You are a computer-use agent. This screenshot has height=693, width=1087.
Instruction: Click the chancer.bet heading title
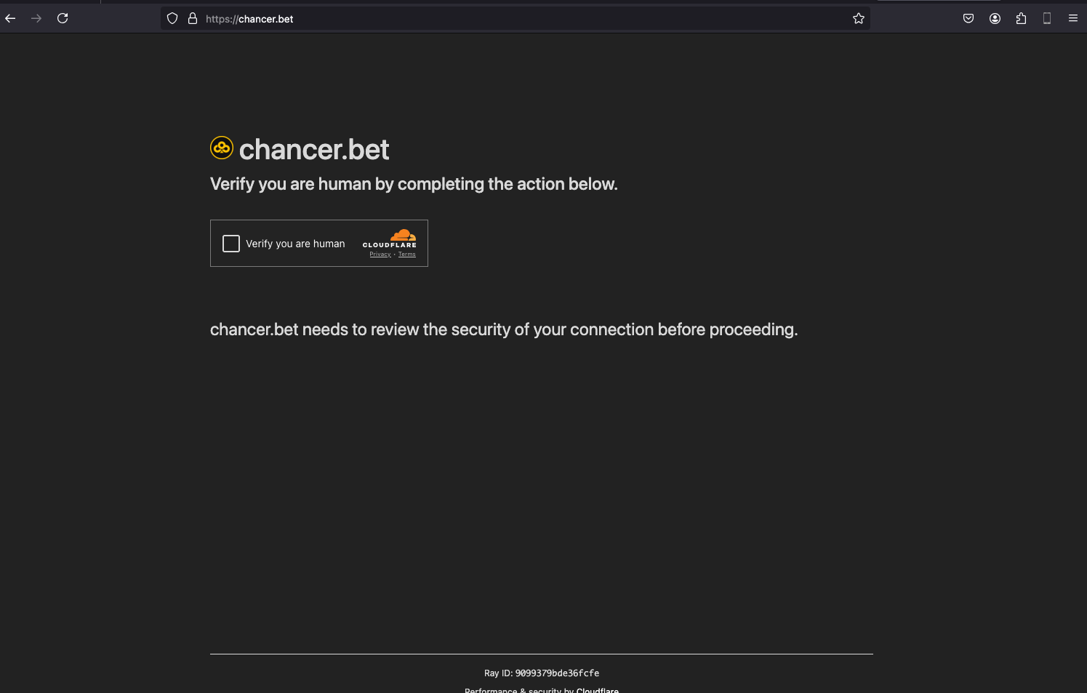tap(314, 150)
